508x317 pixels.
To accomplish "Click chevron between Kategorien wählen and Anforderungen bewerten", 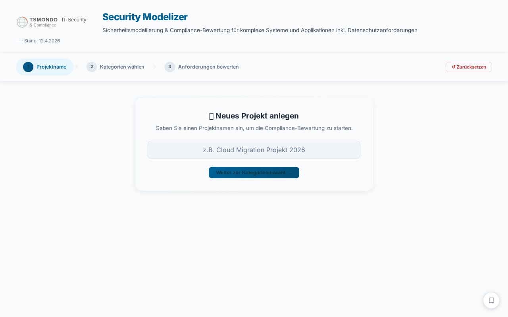I will [155, 67].
